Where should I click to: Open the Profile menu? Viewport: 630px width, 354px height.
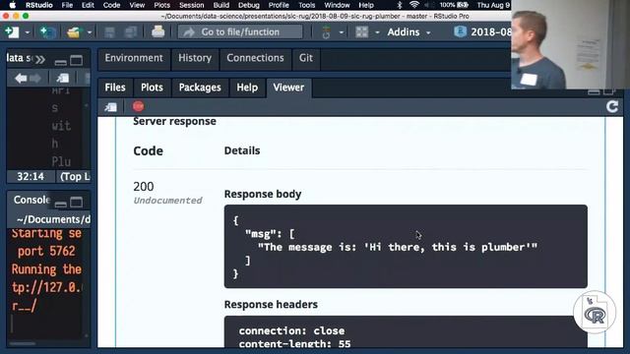tap(279, 5)
